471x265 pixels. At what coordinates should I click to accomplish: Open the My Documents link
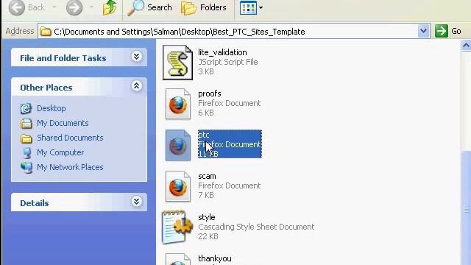point(63,123)
